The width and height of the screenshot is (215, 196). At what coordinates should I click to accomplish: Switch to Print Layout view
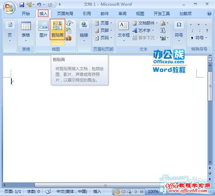[117, 191]
